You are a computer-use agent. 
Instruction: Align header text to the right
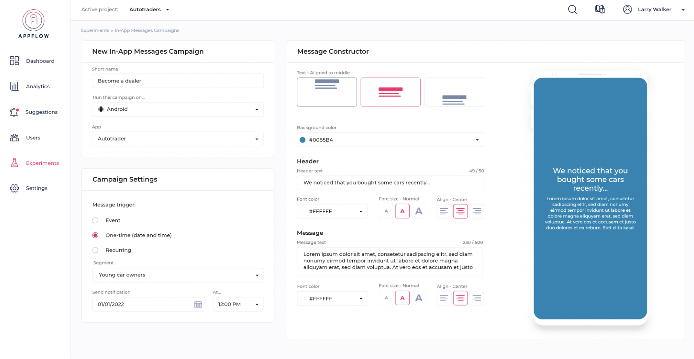click(x=477, y=211)
